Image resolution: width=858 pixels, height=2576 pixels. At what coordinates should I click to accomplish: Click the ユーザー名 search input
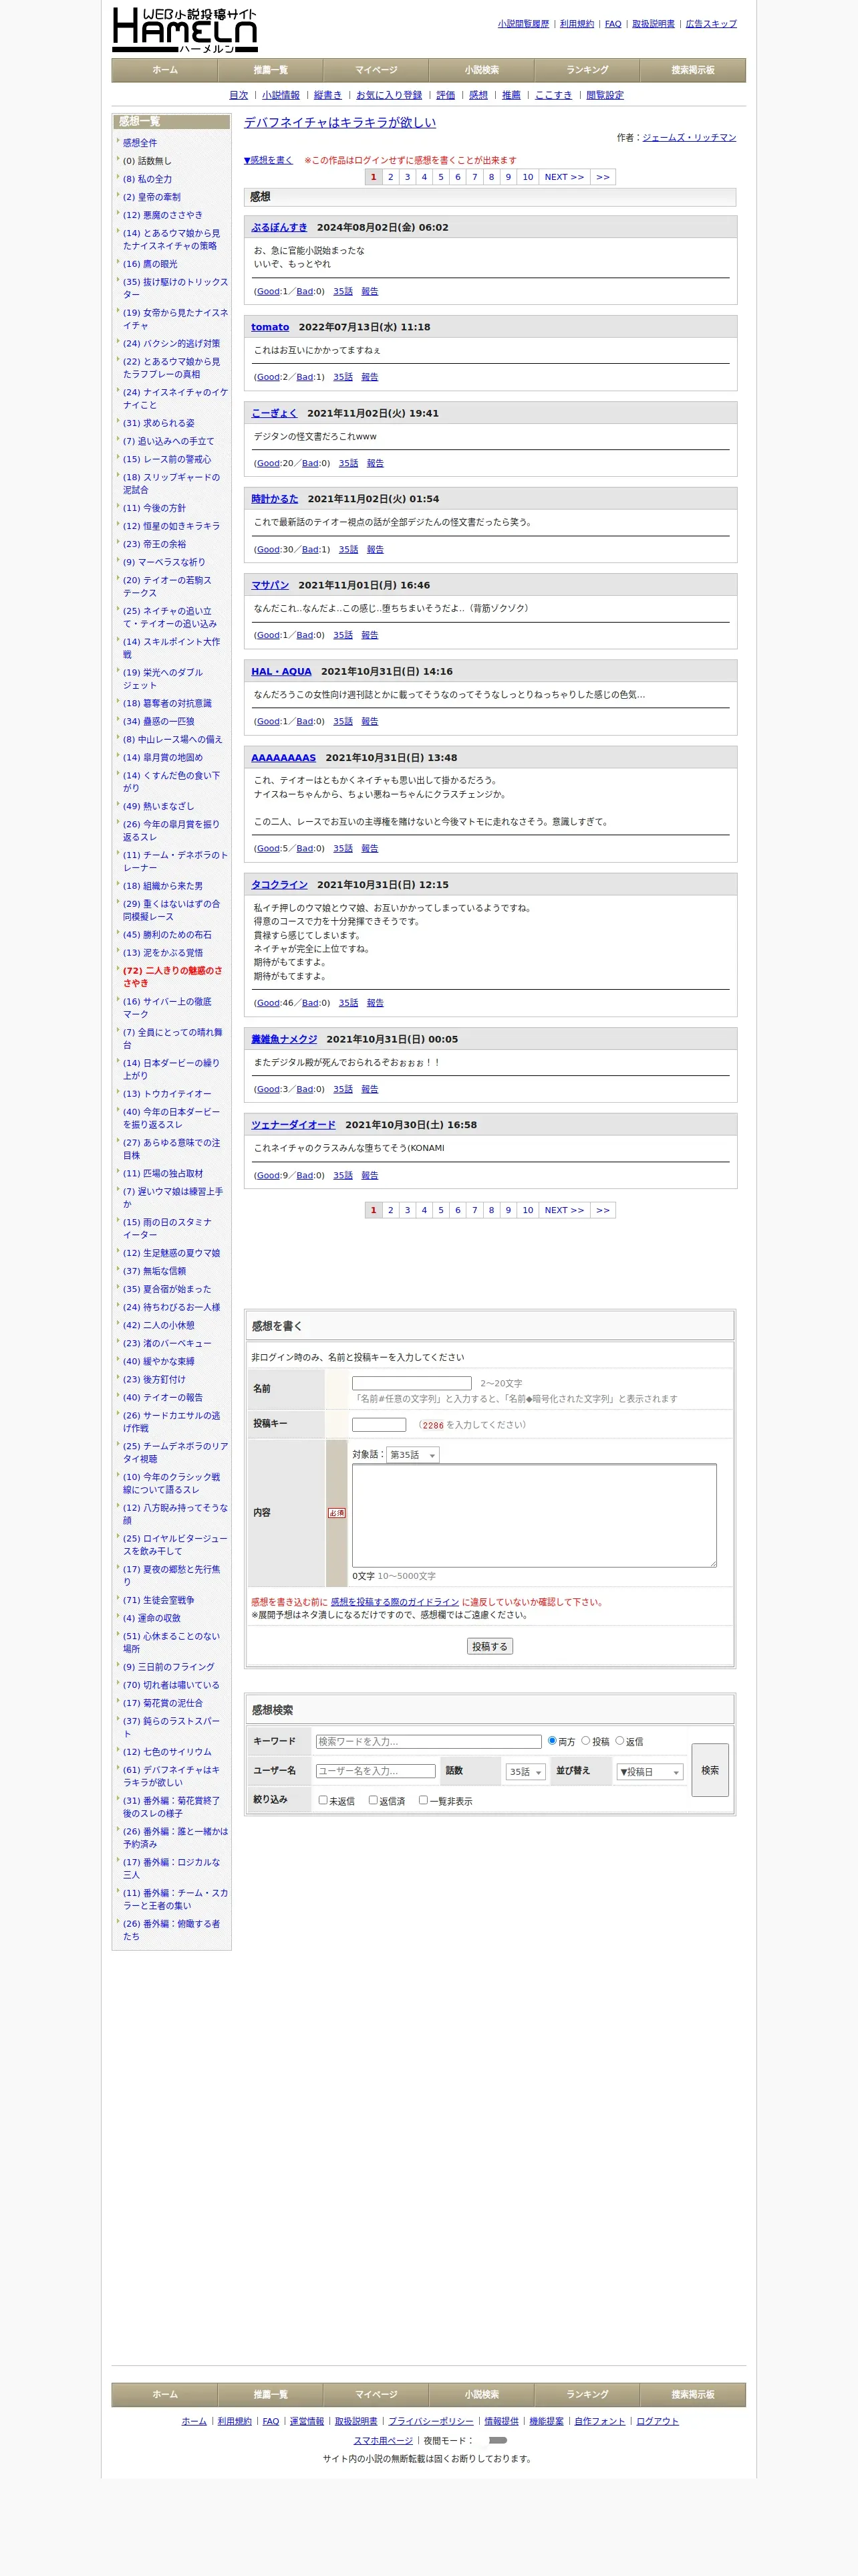376,1770
